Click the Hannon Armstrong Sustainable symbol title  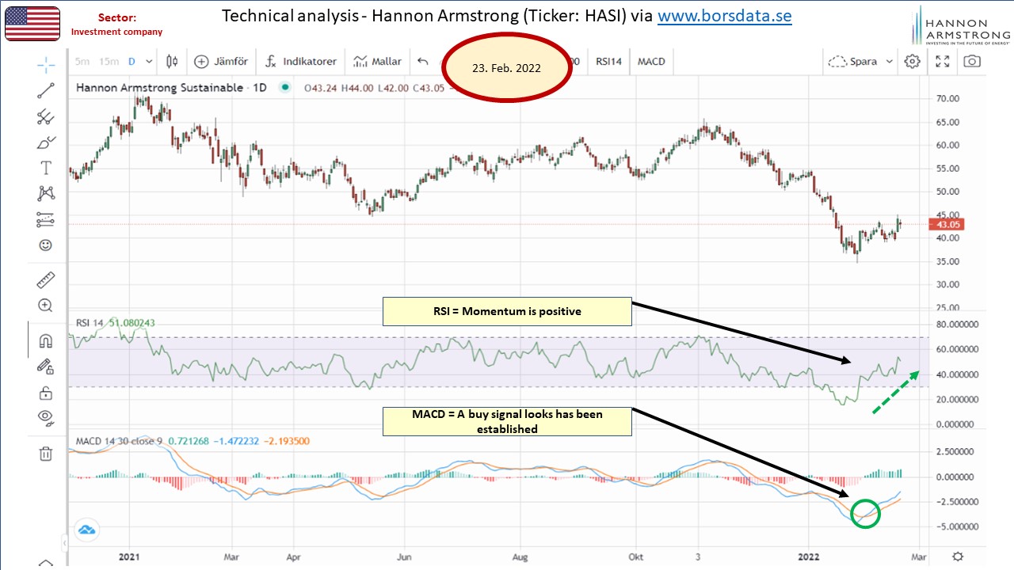coord(171,88)
